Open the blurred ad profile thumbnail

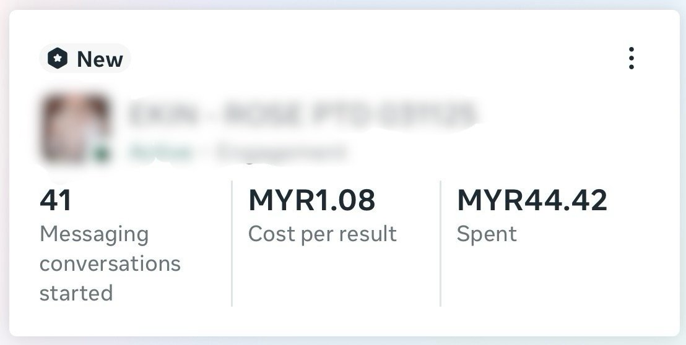click(74, 129)
